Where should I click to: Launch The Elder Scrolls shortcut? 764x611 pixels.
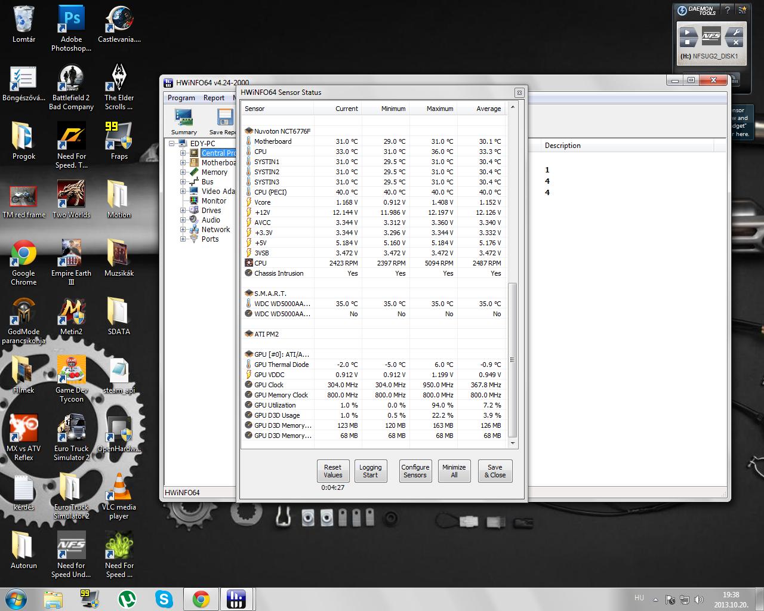click(119, 87)
